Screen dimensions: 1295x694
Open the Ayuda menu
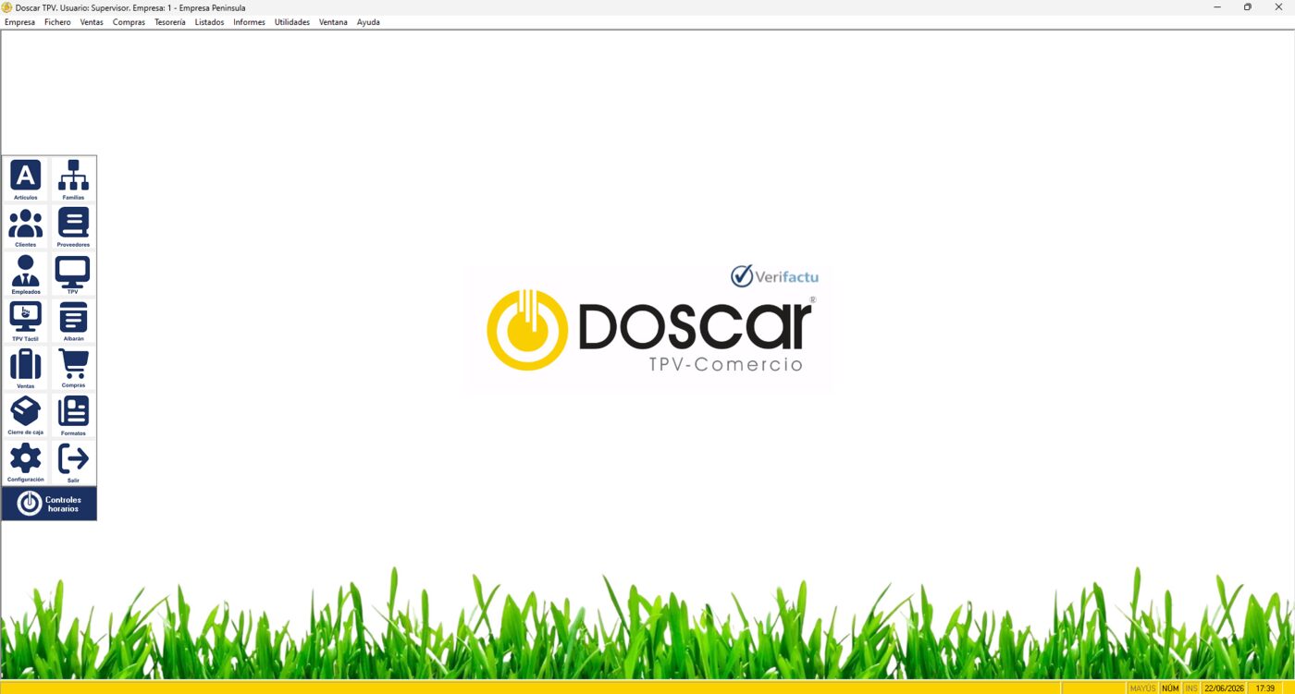tap(368, 22)
